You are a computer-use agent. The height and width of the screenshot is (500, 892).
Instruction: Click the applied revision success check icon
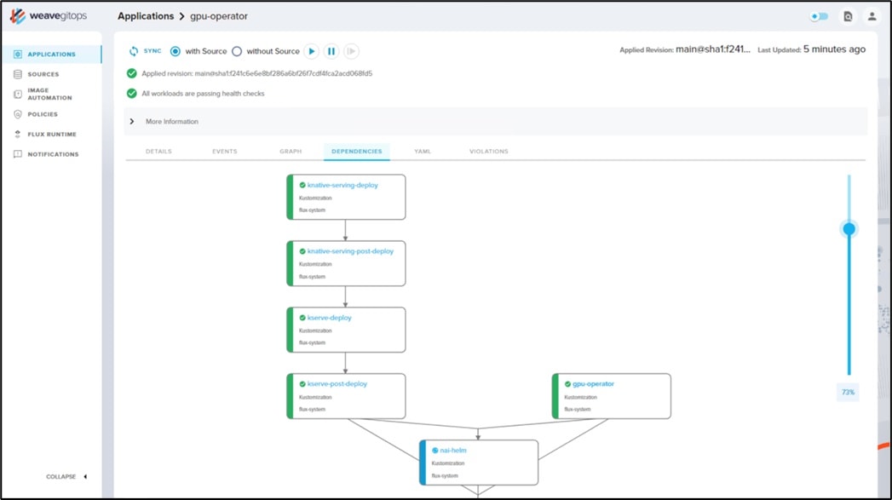tap(132, 73)
